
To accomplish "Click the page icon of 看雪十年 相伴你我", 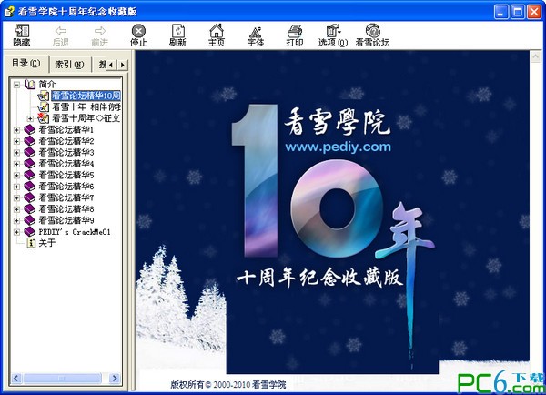I will click(43, 106).
